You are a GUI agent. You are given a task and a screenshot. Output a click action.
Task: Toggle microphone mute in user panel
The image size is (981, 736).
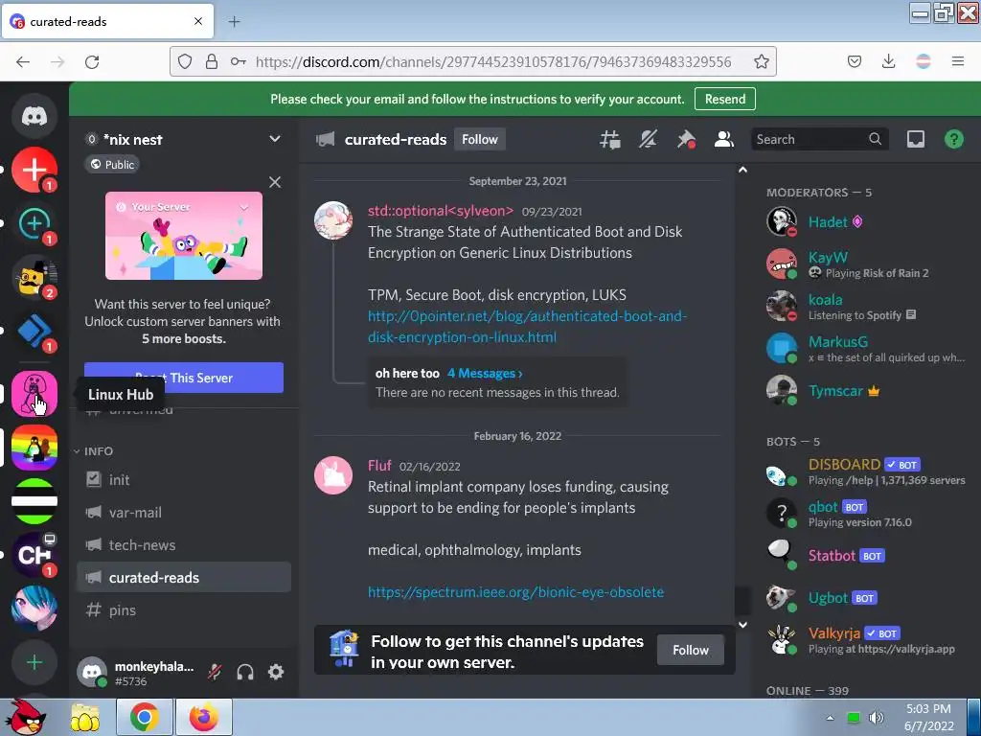pos(215,672)
